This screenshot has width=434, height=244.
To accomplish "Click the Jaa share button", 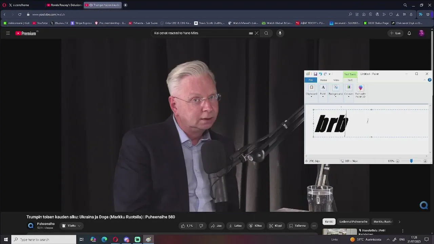I will point(216,226).
